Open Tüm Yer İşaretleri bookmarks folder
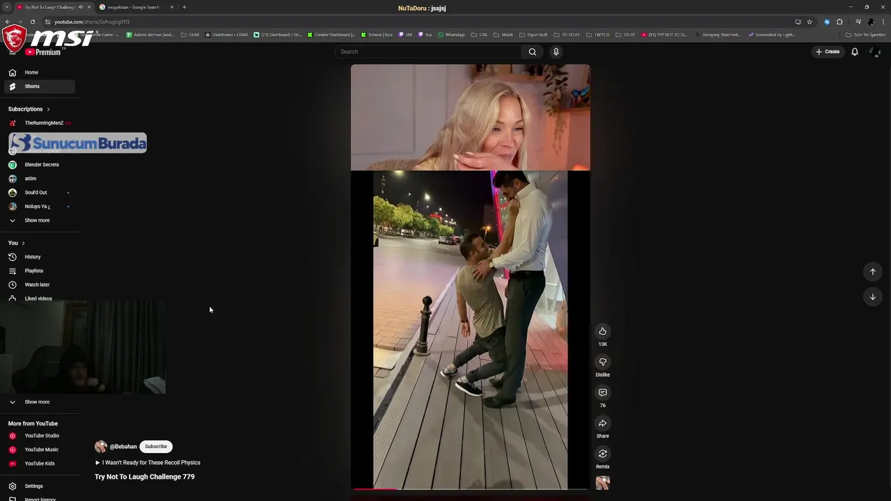 point(867,35)
